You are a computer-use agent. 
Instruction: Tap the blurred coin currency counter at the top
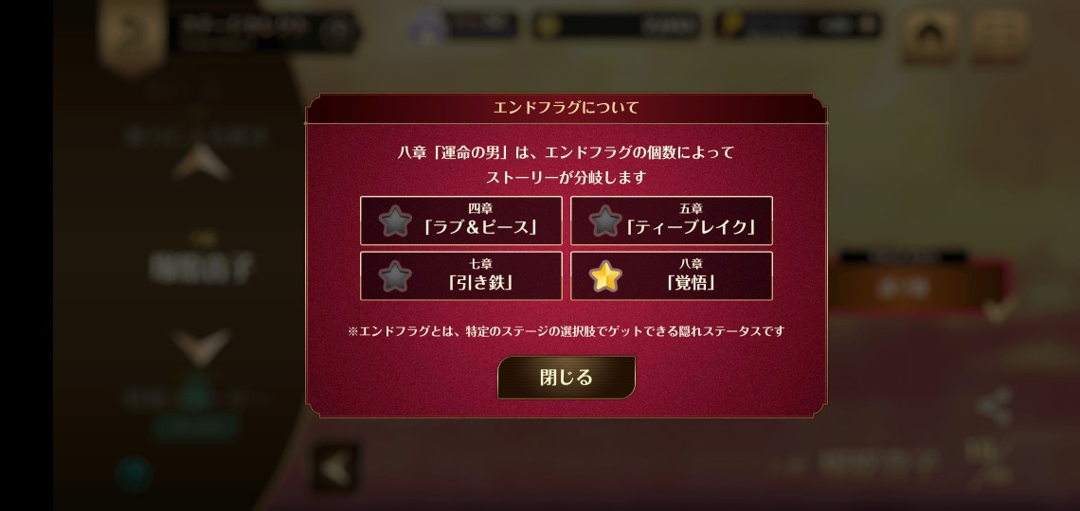coord(617,26)
